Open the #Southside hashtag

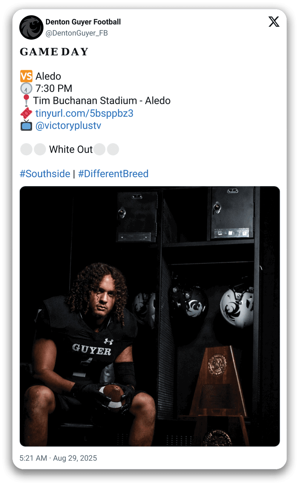45,174
